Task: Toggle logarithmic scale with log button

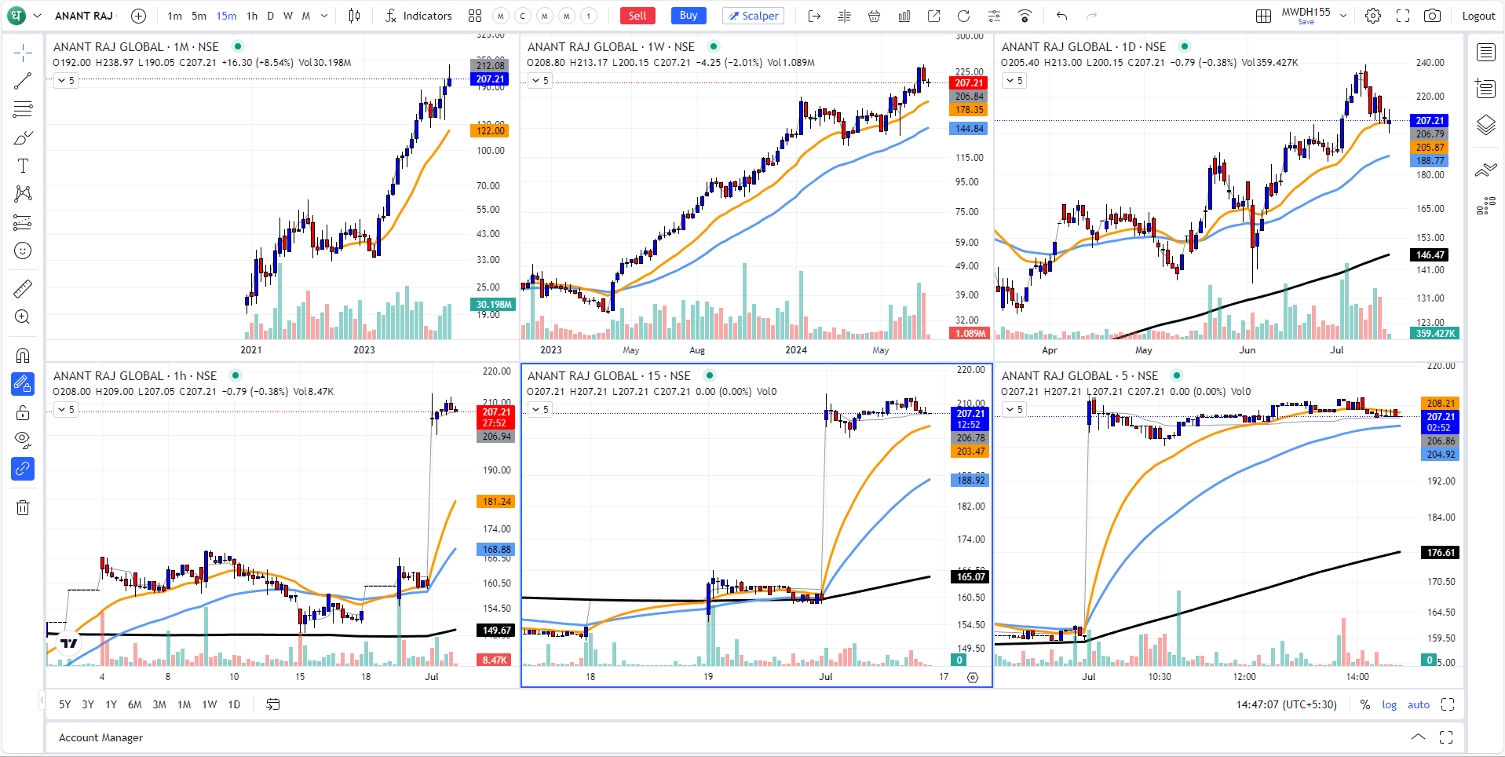Action: pos(1389,704)
